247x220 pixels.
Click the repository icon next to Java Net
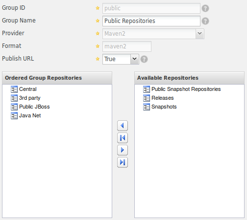coord(14,115)
